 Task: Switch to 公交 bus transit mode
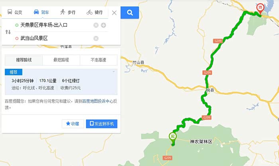tap(15, 12)
